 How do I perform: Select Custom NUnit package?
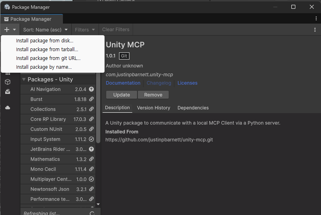(58, 129)
